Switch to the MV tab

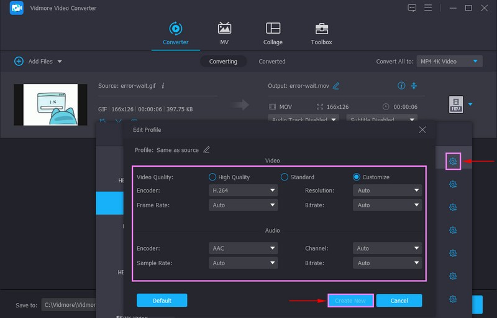coord(224,33)
